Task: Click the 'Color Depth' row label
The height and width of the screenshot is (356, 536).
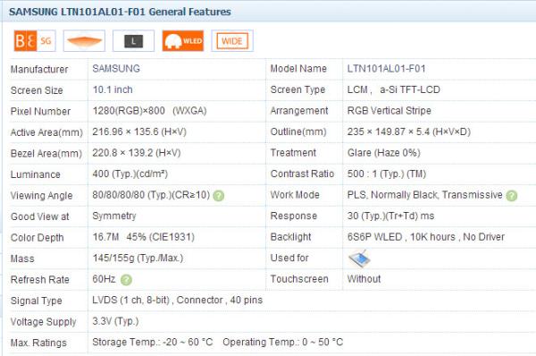Action: [x=37, y=238]
